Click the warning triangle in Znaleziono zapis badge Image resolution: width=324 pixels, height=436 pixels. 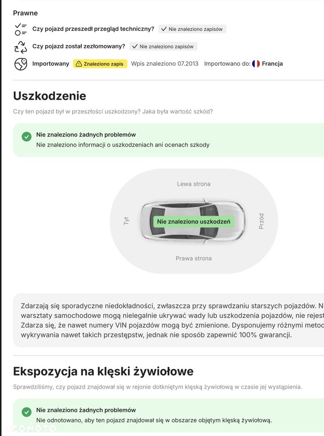(79, 64)
